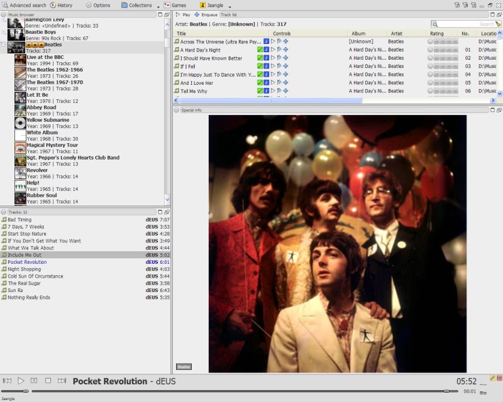This screenshot has height=402, width=503.
Task: Stop playback with the stop button
Action: 48,381
